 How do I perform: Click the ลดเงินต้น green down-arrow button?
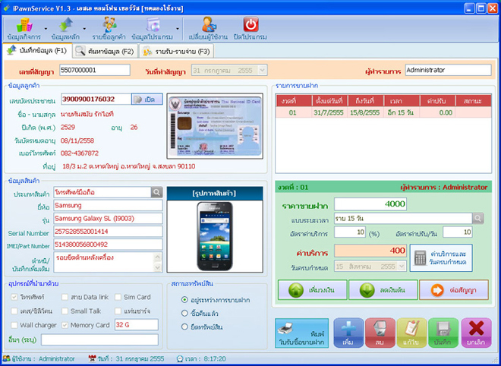pyautogui.click(x=383, y=290)
